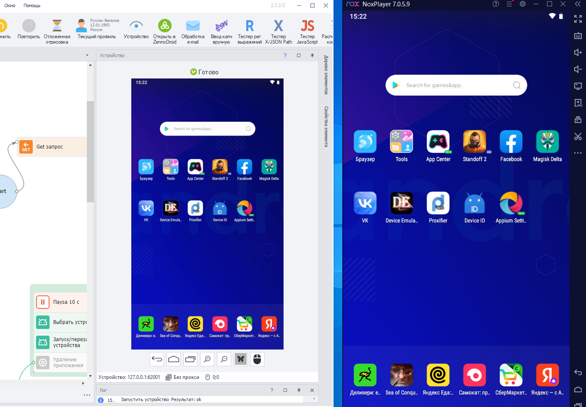The image size is (586, 407).
Task: Open Тестер рег. выражений tool
Action: [x=250, y=31]
